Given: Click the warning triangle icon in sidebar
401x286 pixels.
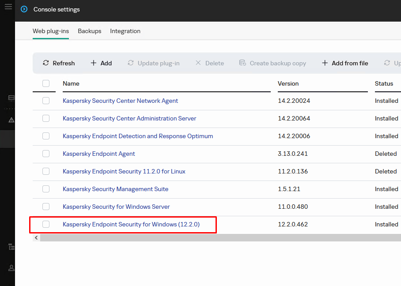Looking at the screenshot, I should tap(11, 120).
